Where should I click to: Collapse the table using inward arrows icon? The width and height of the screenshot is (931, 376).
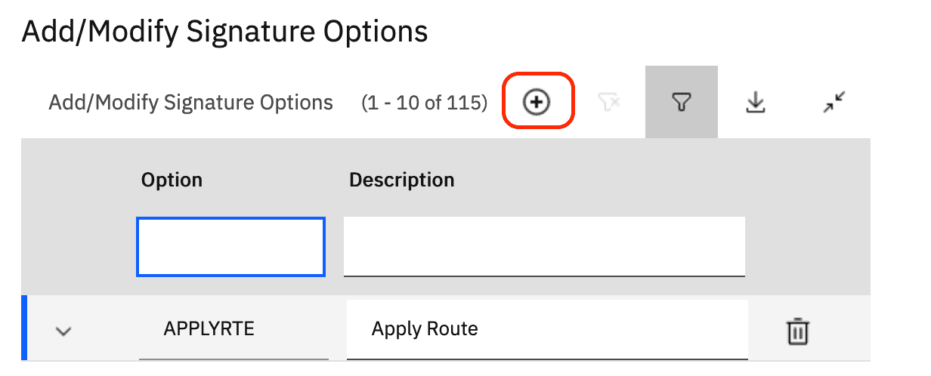[x=834, y=103]
